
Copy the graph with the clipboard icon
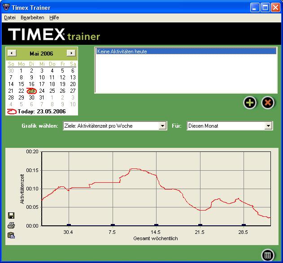[x=11, y=235]
